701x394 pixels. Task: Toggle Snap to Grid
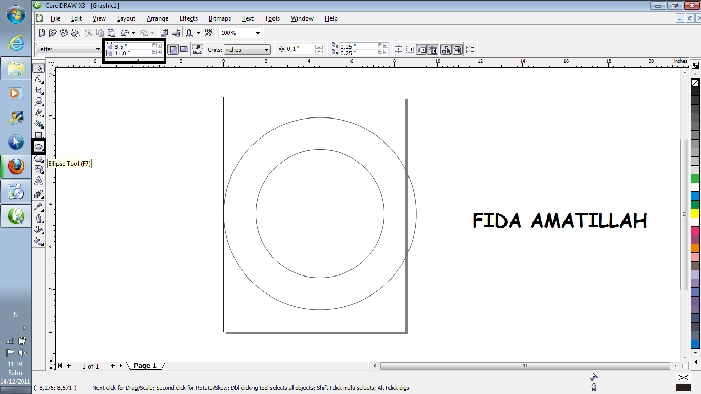pos(398,49)
